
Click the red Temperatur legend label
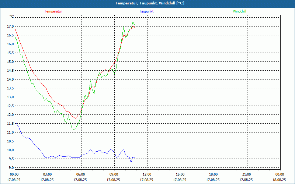[53, 11]
